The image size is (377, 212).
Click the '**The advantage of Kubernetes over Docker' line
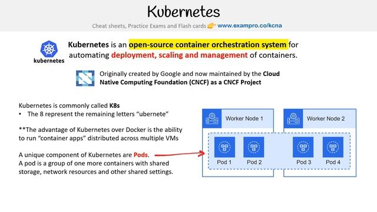coord(101,130)
